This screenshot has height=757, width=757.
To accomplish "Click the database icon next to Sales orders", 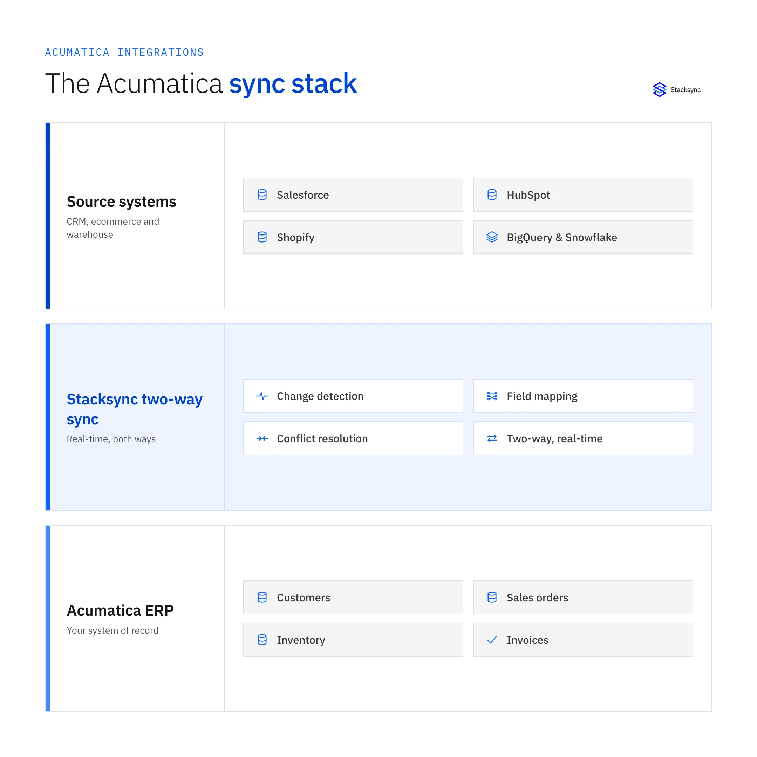I will (492, 597).
